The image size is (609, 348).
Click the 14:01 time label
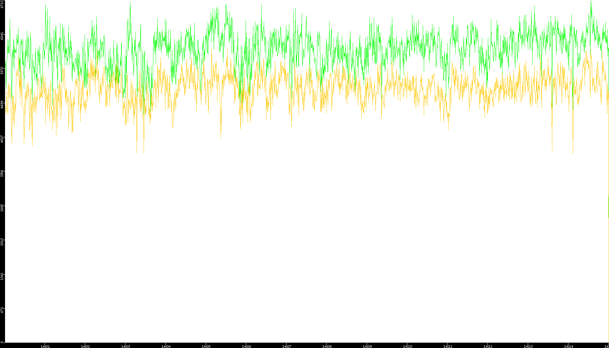click(45, 346)
